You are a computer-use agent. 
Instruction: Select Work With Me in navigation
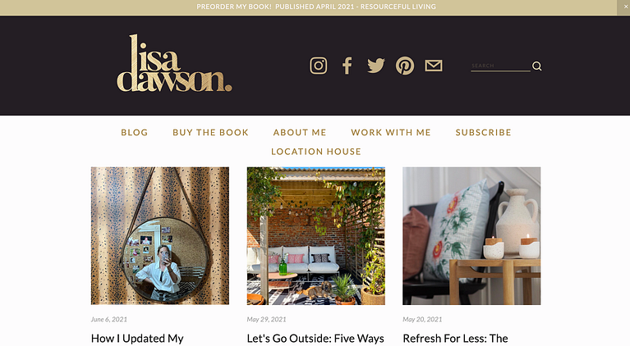click(391, 133)
